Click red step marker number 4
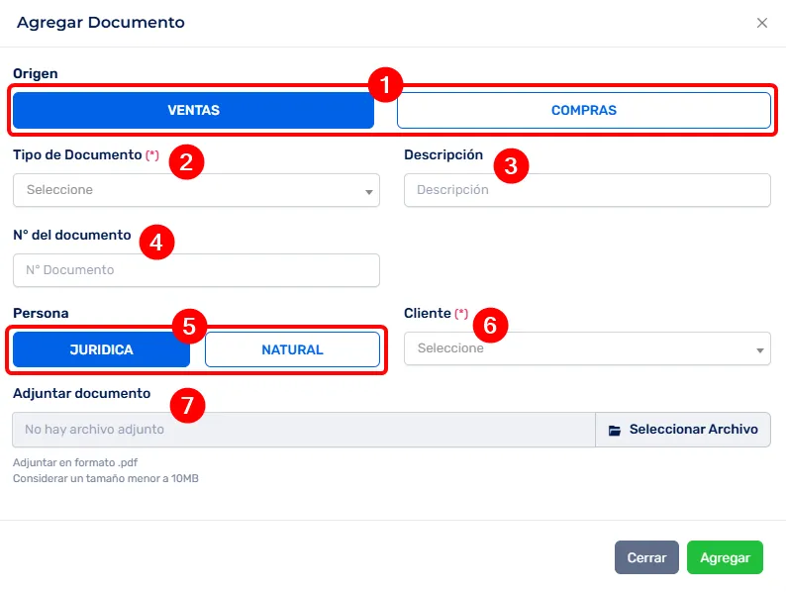 (156, 242)
